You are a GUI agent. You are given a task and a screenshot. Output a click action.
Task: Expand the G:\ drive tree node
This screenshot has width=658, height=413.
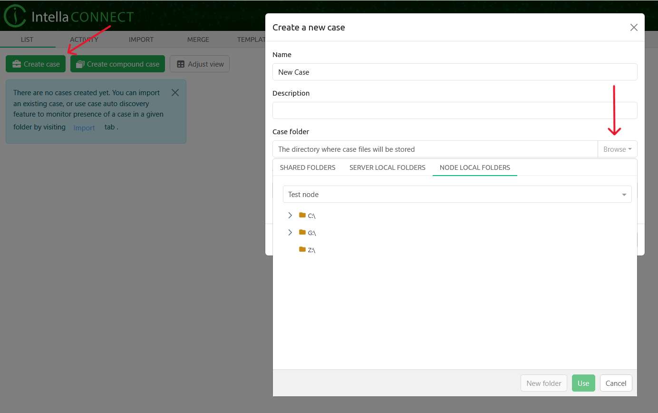(290, 233)
